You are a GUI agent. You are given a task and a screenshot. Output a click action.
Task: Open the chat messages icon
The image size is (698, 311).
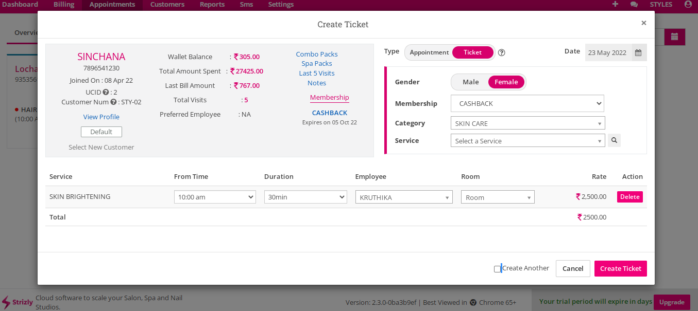click(x=634, y=4)
